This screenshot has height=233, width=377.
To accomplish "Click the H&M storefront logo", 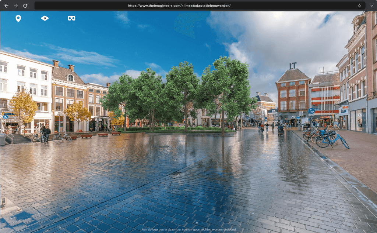I will (x=345, y=107).
